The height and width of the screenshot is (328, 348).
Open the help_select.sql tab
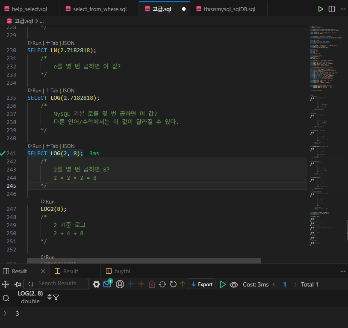(29, 9)
